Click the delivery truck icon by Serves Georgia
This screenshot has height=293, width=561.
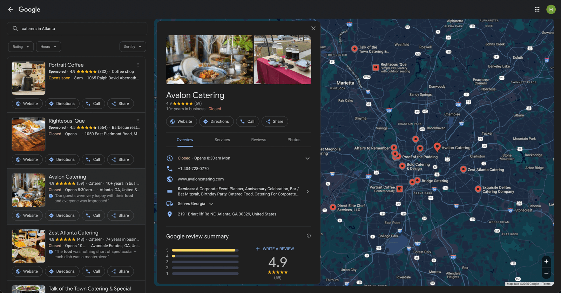click(x=170, y=203)
